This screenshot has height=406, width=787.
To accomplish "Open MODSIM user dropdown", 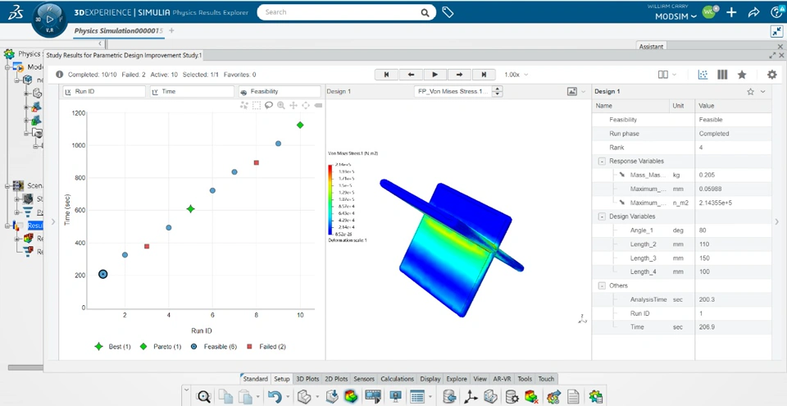I will (676, 16).
